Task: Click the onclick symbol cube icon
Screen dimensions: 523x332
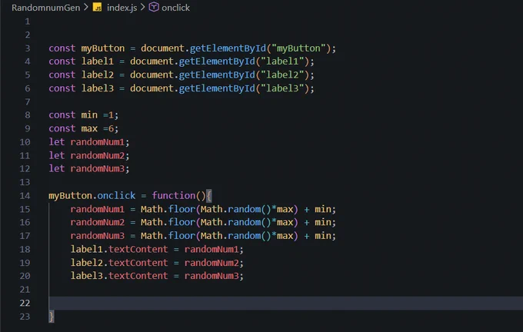Action: [x=154, y=7]
